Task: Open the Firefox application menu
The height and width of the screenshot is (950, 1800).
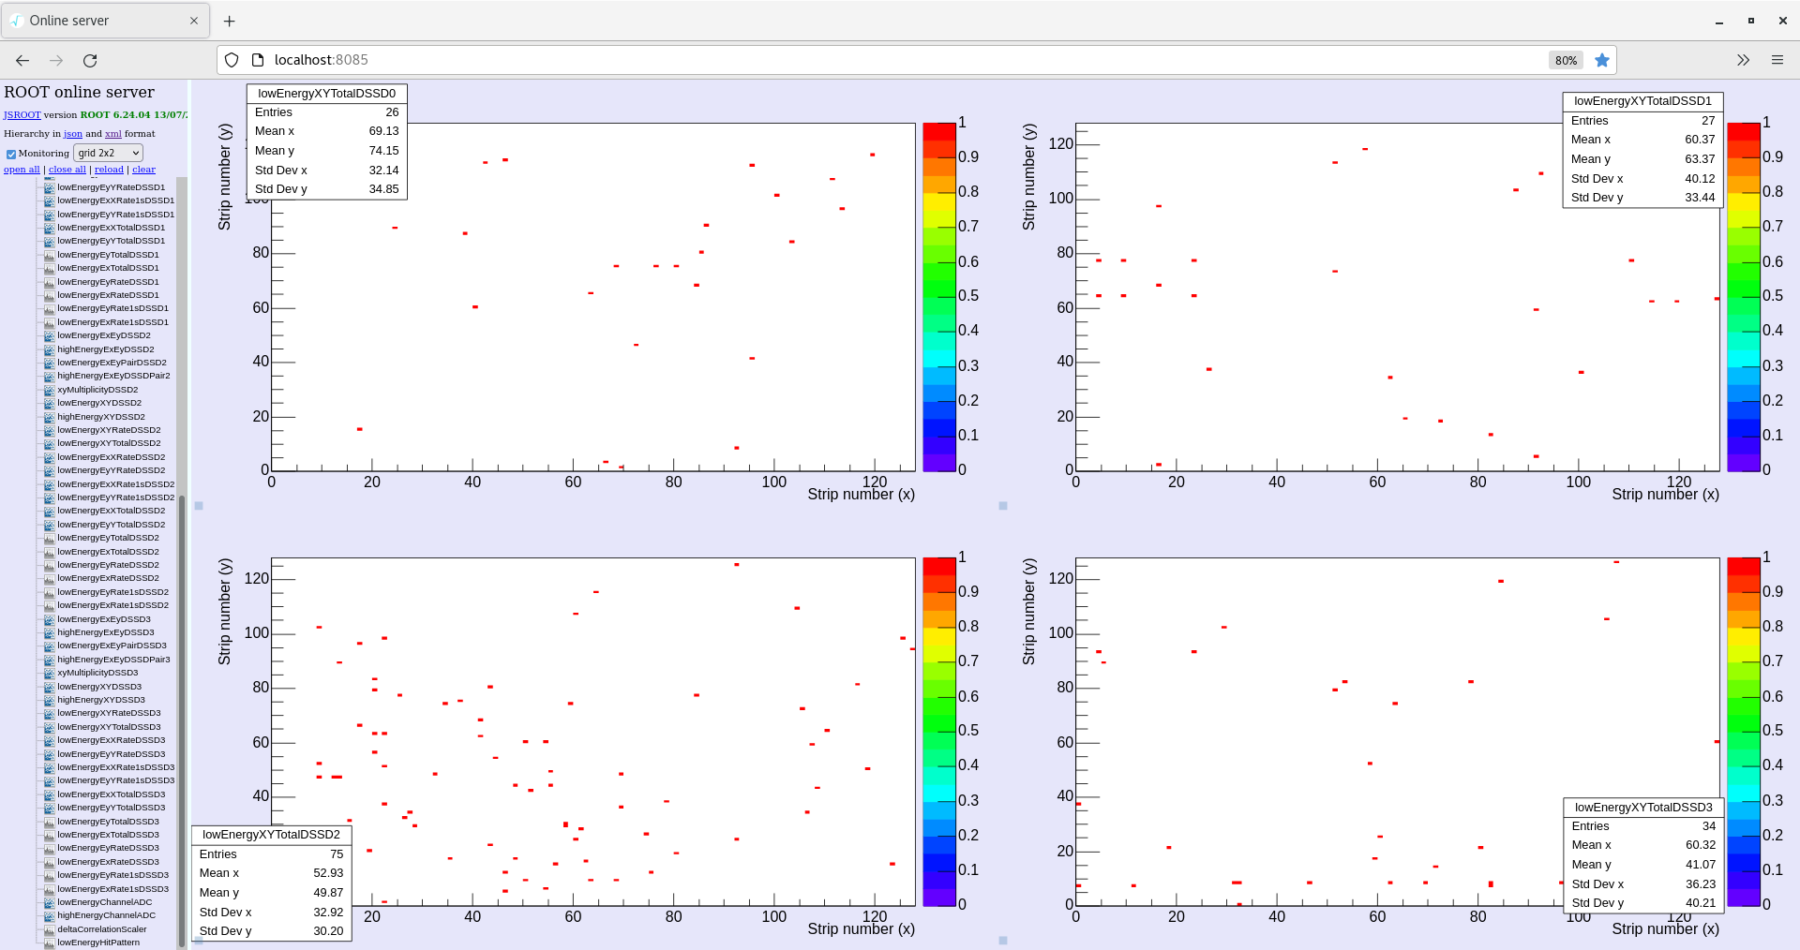Action: click(1777, 60)
